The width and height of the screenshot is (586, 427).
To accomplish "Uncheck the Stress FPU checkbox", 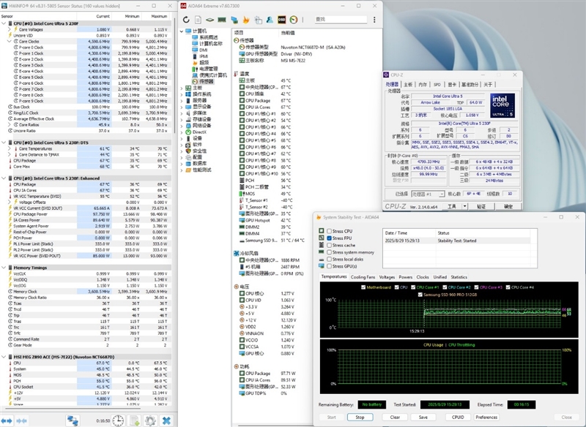I will 329,238.
